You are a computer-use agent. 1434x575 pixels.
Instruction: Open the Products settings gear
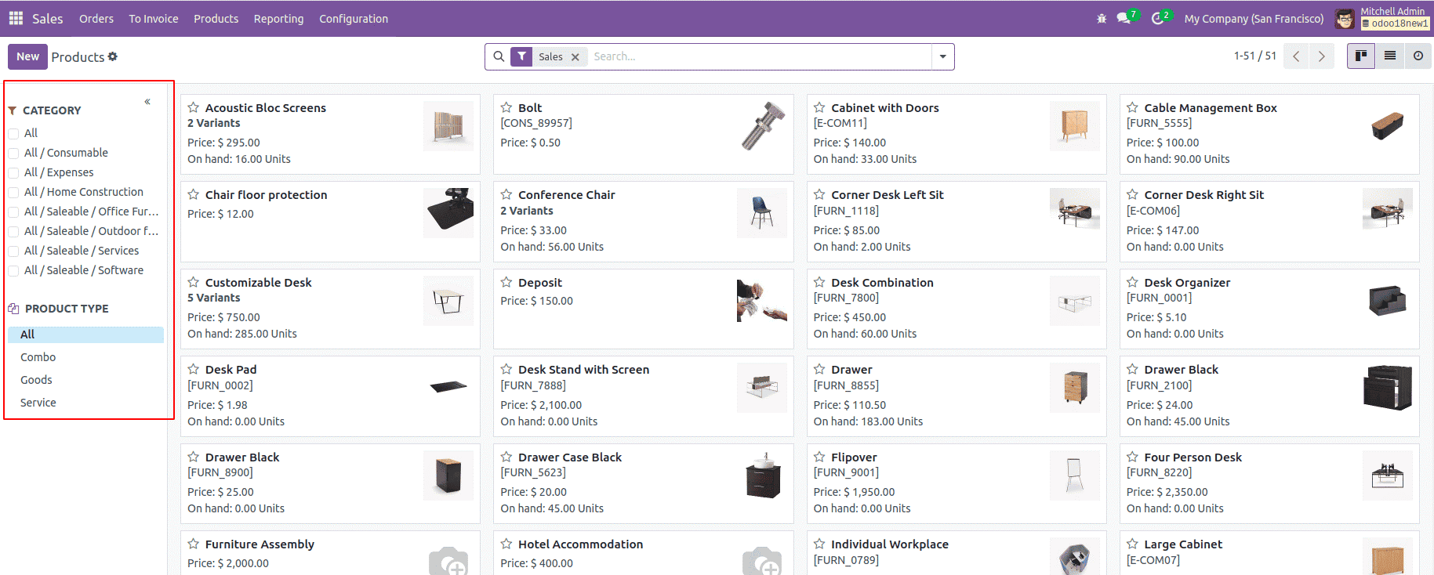[113, 56]
